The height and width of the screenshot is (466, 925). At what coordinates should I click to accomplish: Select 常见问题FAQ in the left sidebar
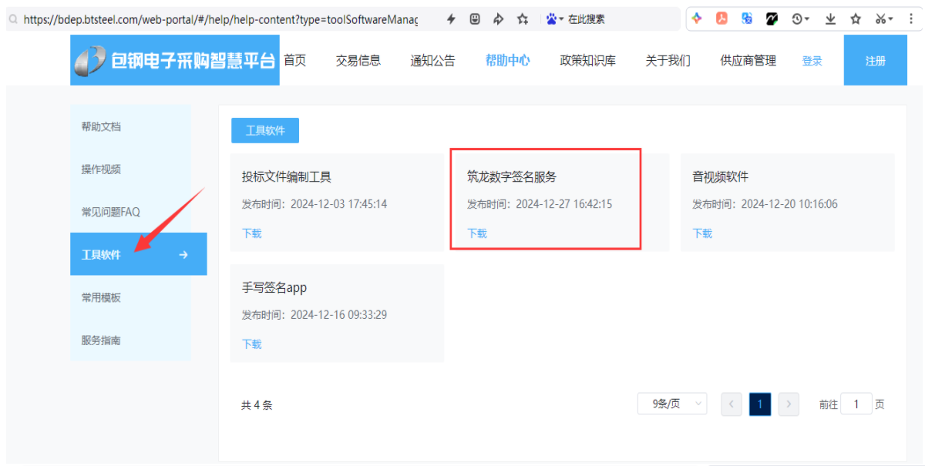point(111,212)
